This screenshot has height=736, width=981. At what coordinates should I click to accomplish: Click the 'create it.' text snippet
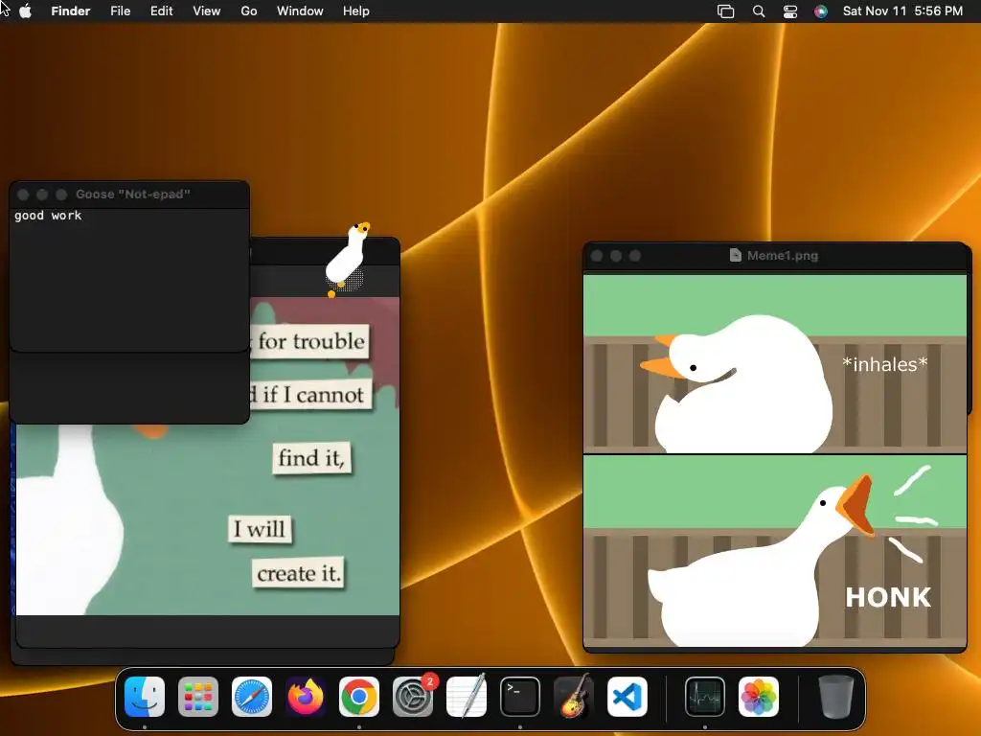pos(299,573)
